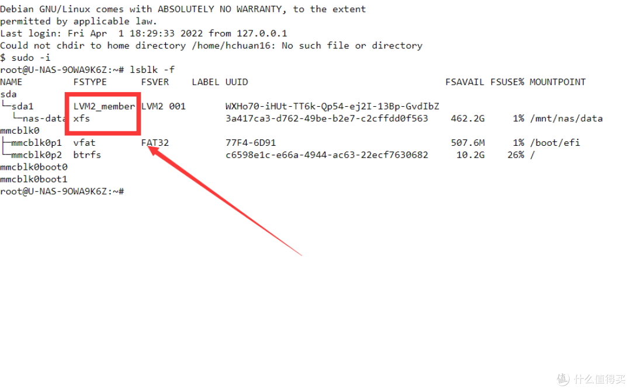Click the FSTYPE column header
The width and height of the screenshot is (631, 392).
90,82
